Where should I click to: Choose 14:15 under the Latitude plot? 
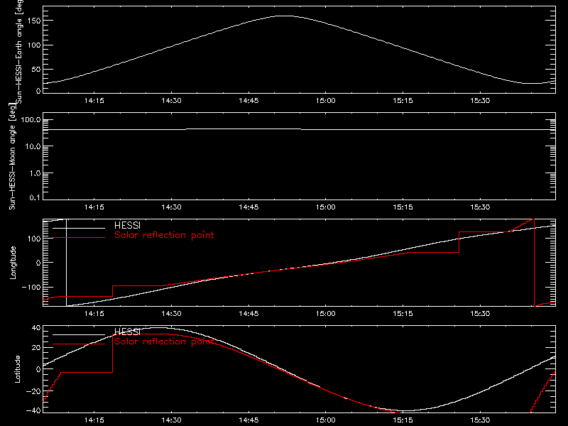click(94, 420)
